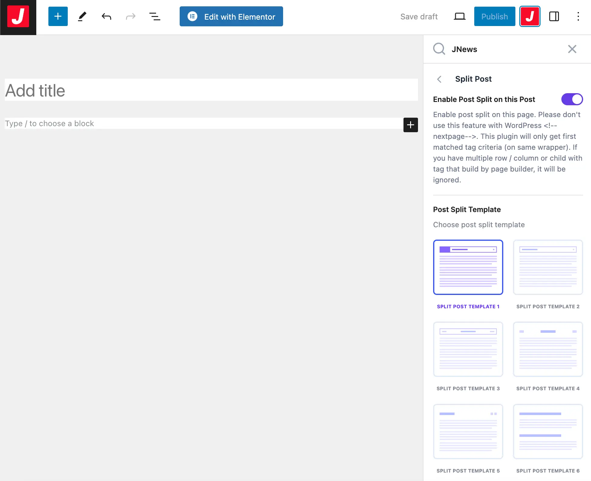Click the Add title field
The height and width of the screenshot is (481, 591).
pos(211,90)
